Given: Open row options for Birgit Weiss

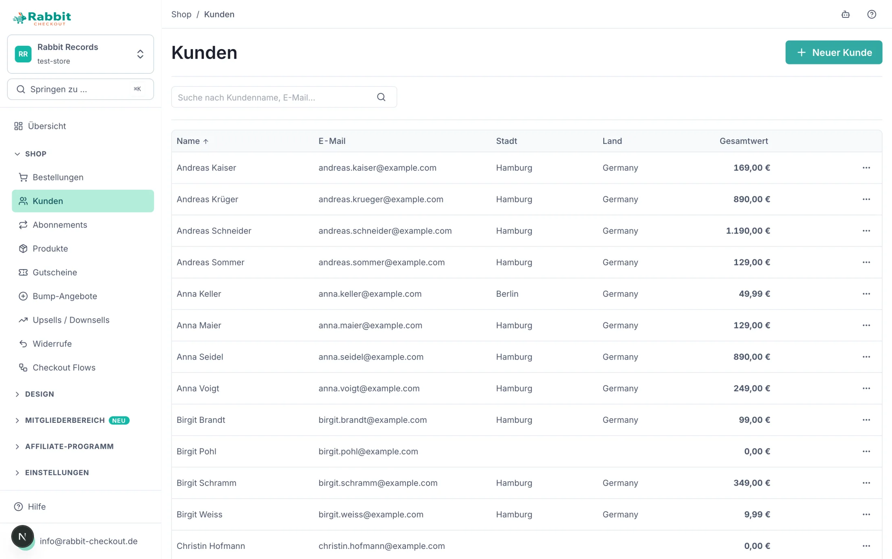Looking at the screenshot, I should pyautogui.click(x=866, y=514).
